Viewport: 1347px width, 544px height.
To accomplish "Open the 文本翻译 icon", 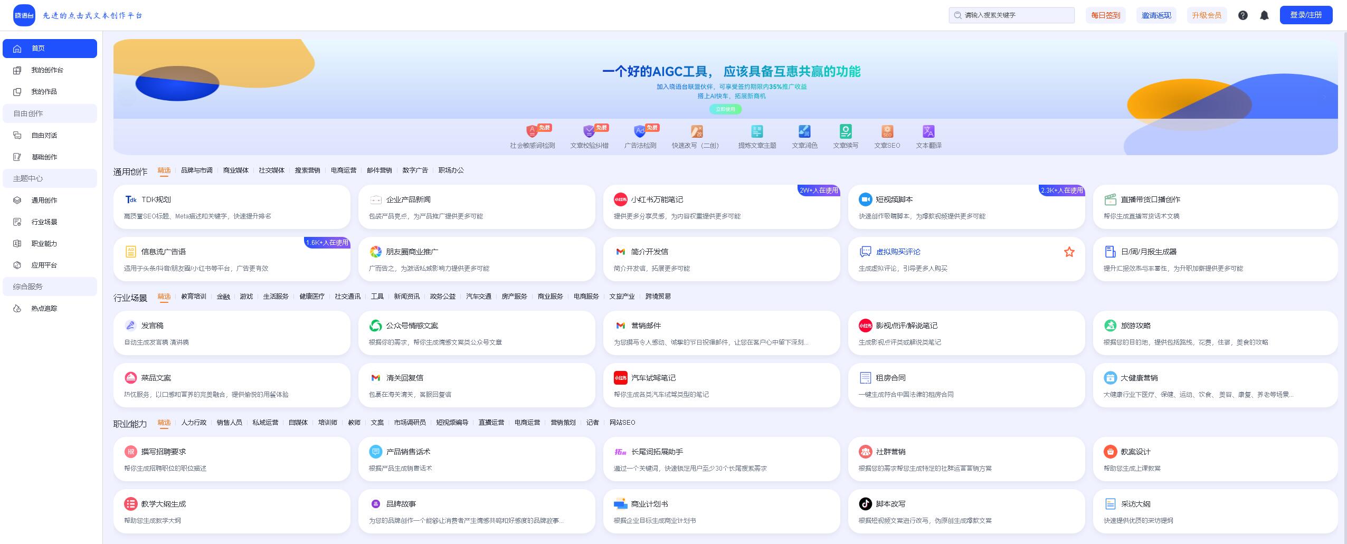I will [928, 131].
